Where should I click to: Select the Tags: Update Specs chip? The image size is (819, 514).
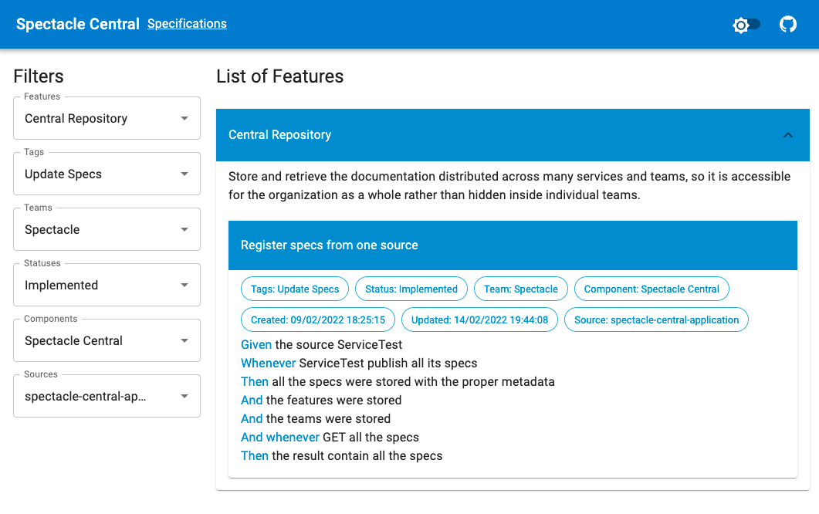click(x=294, y=288)
